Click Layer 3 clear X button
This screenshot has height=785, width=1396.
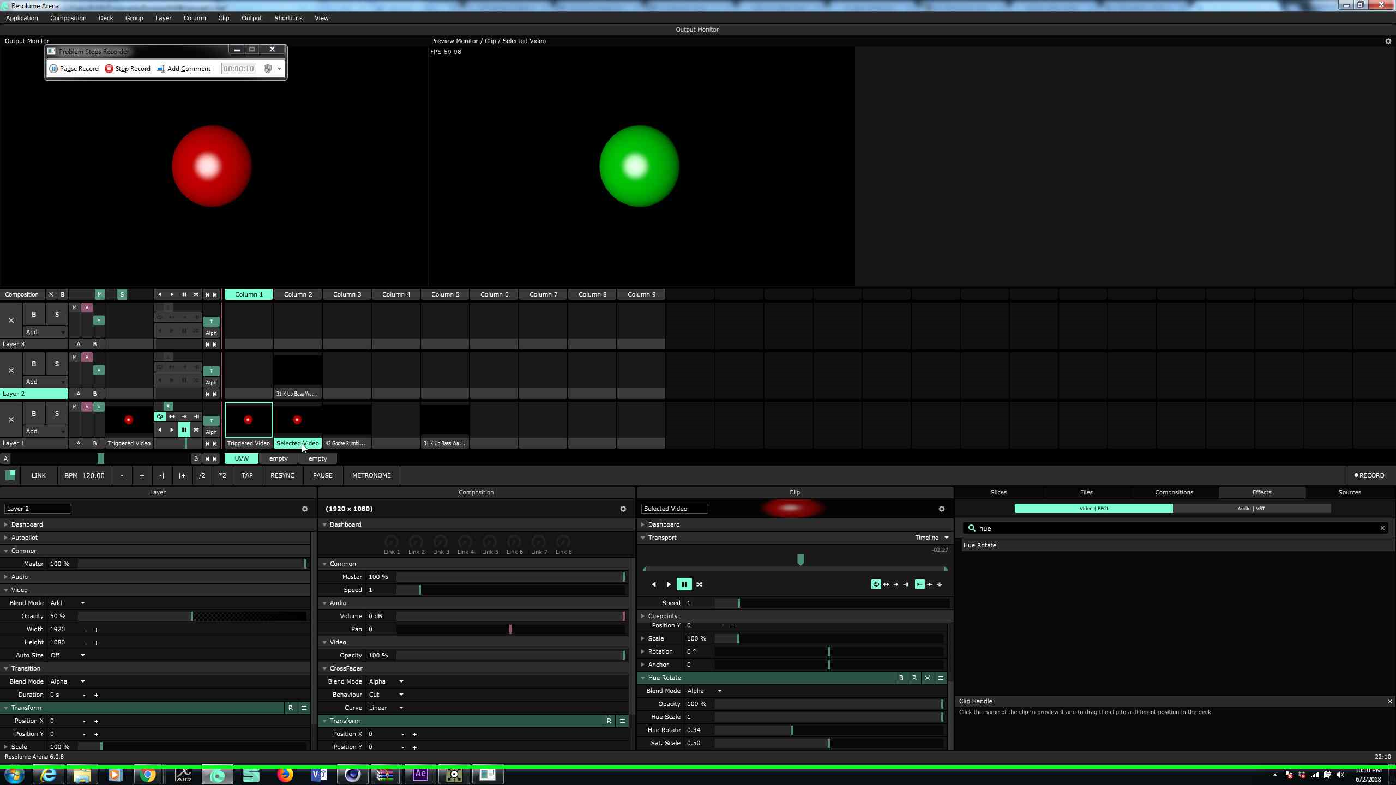point(11,321)
